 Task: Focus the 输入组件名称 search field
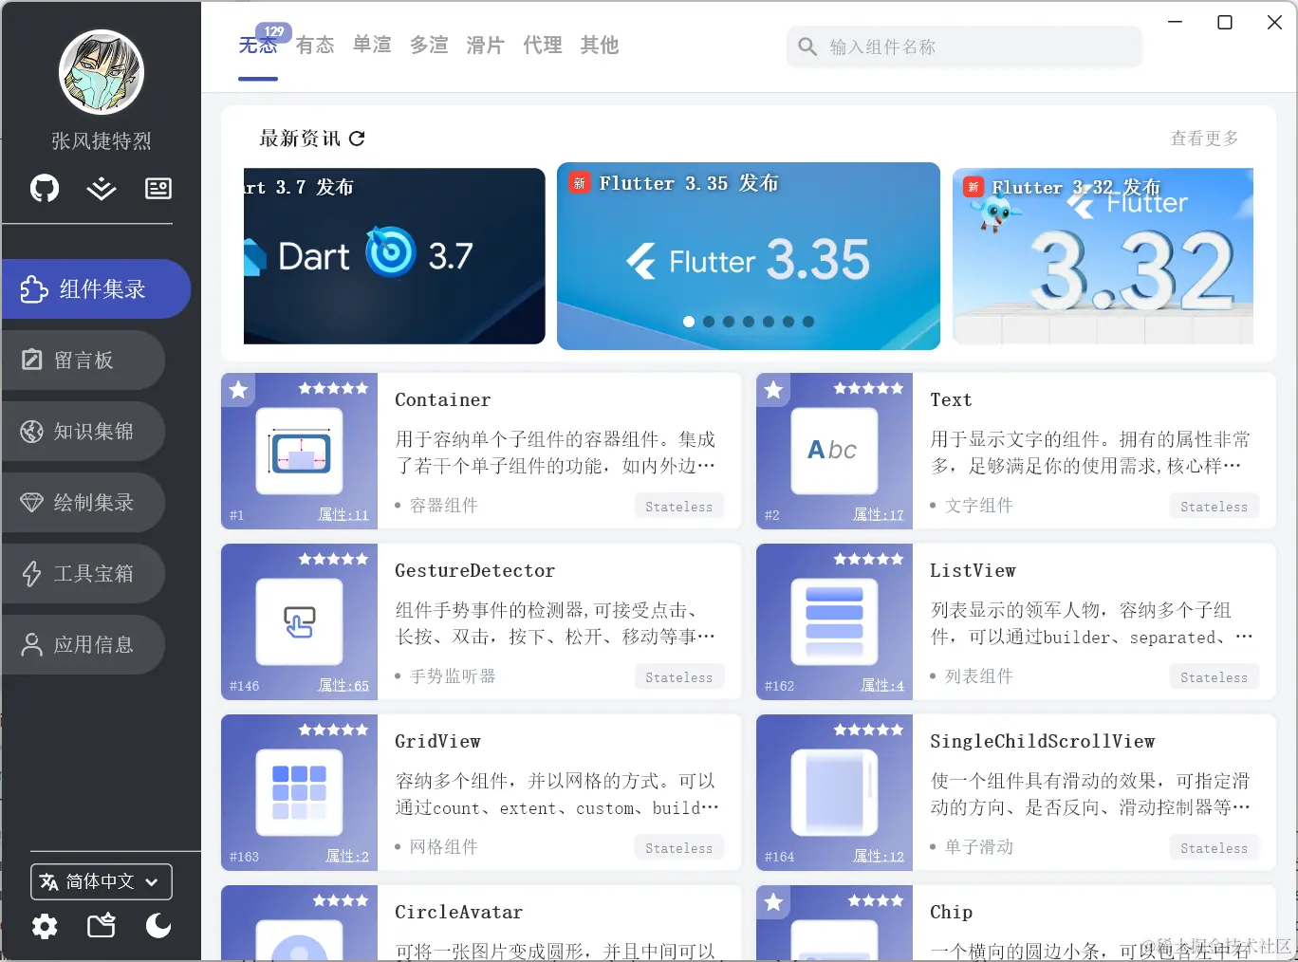point(964,46)
